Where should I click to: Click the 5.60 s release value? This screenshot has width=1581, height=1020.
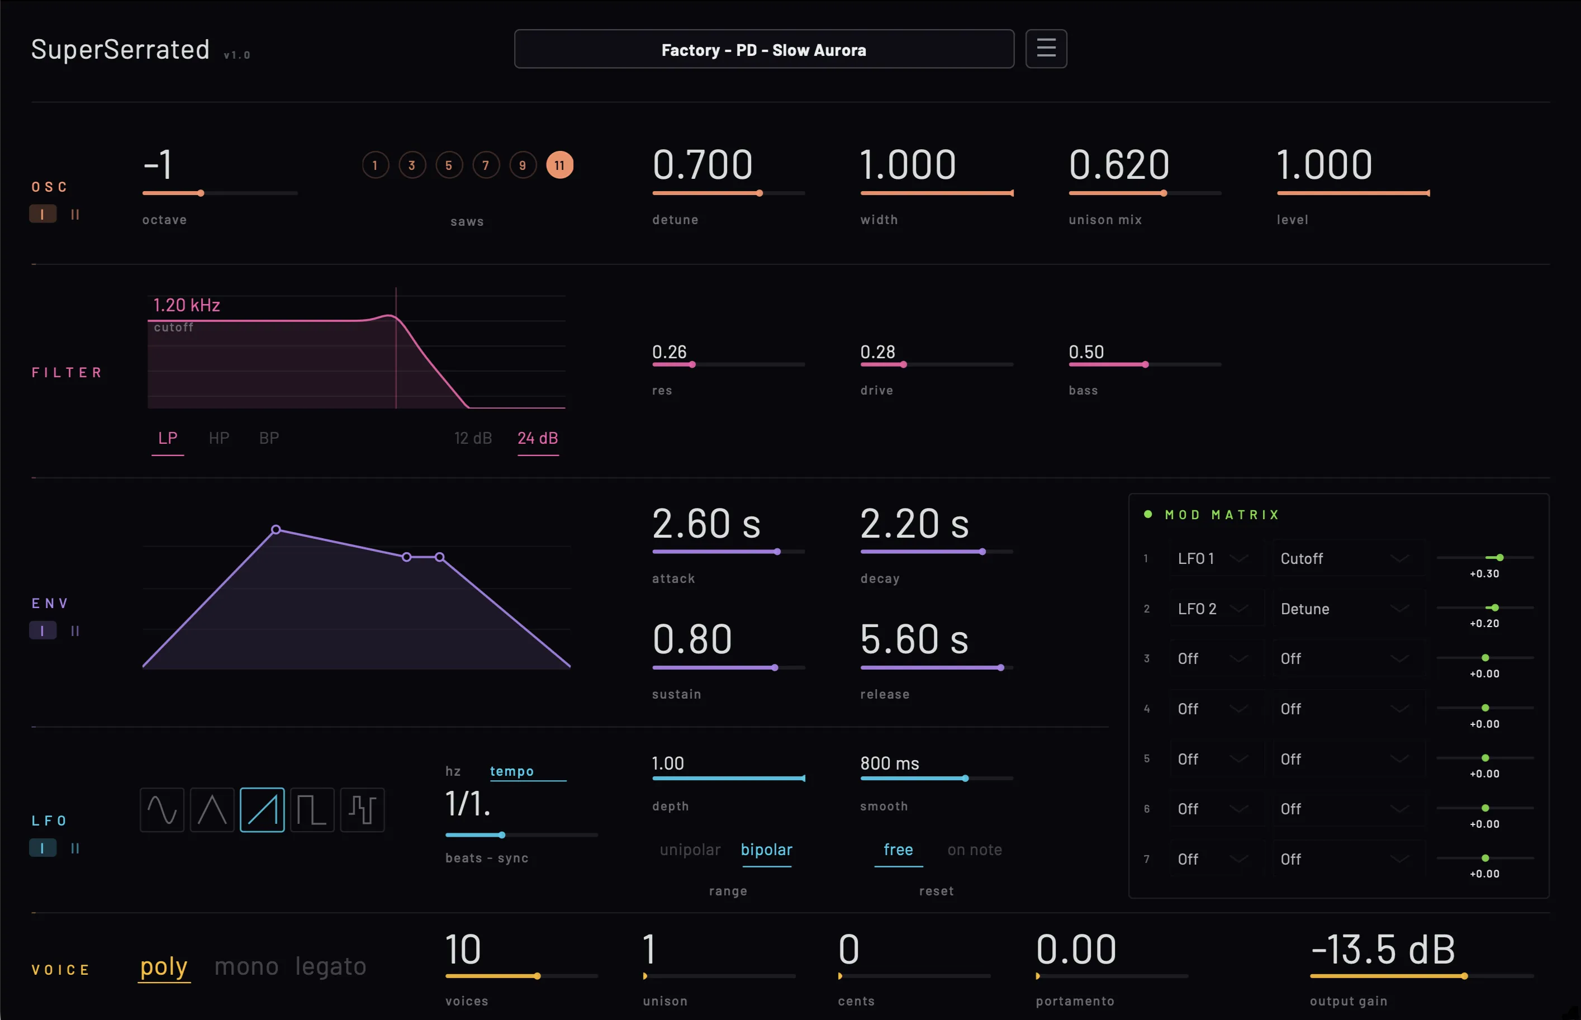point(914,639)
